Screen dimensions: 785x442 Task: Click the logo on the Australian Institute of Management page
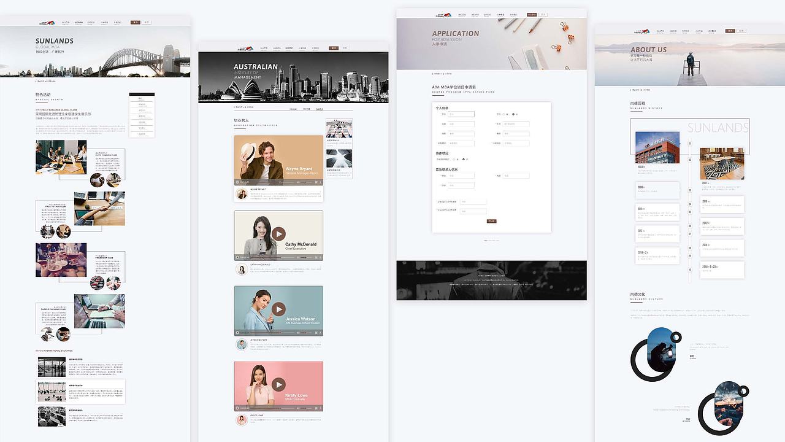tap(245, 48)
